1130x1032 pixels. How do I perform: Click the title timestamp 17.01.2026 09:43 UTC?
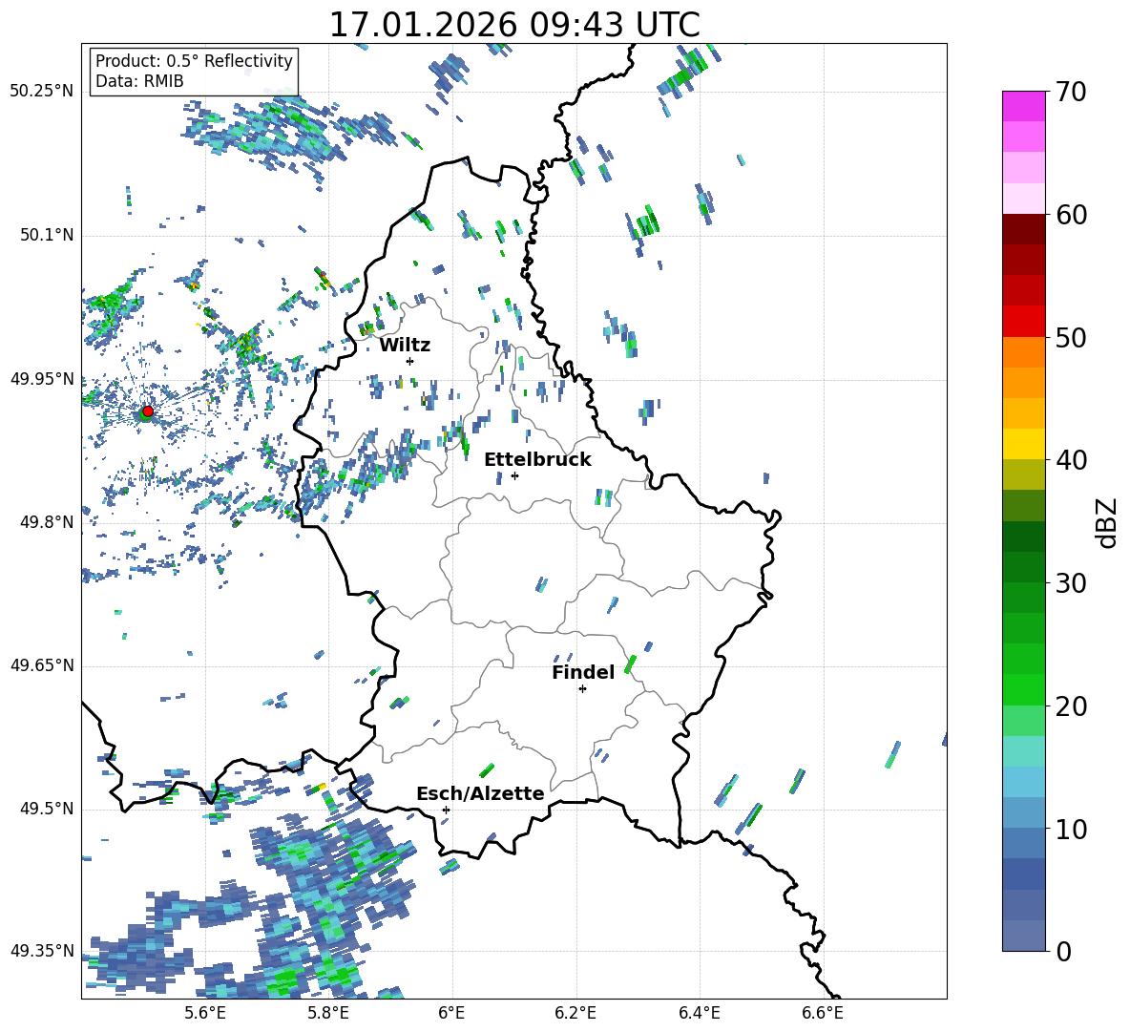[514, 25]
